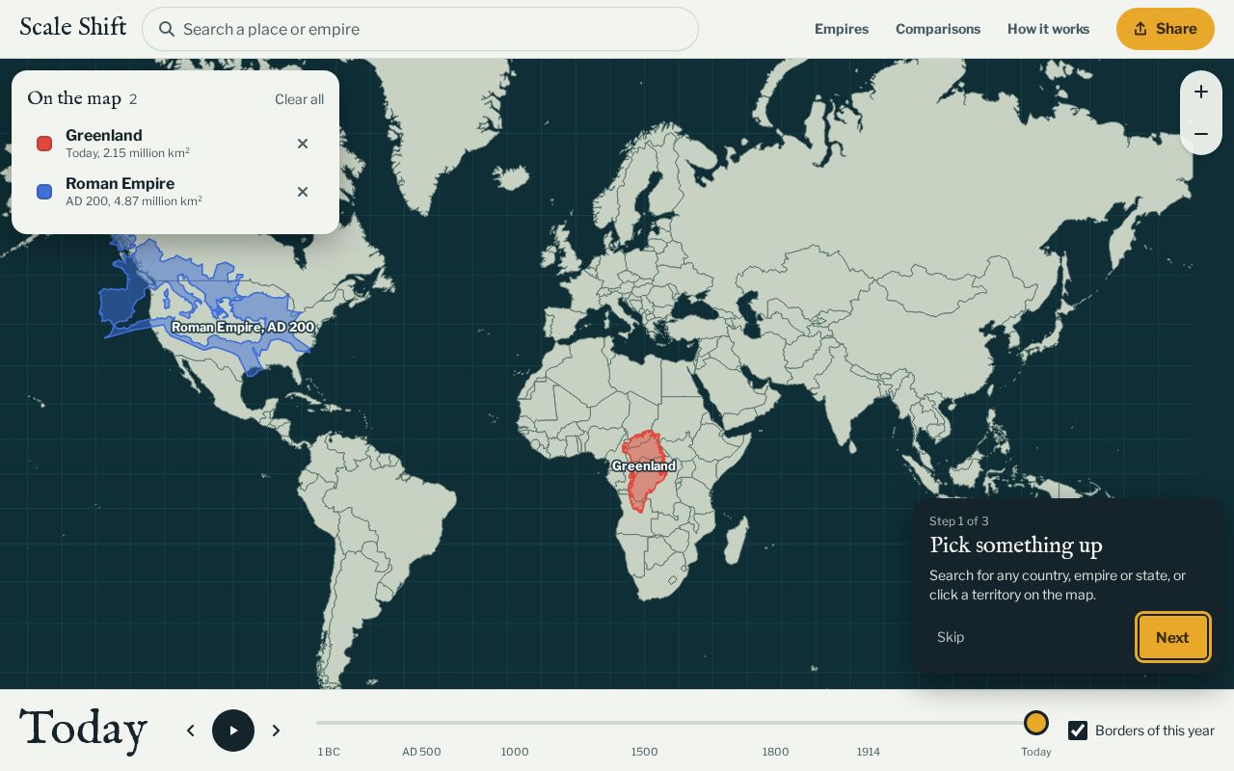
Task: Click the Greenland red color swatch
Action: [44, 144]
